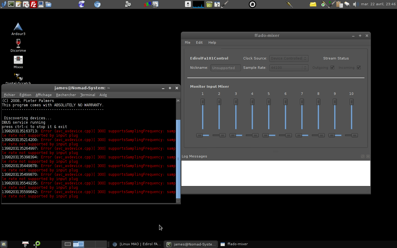Launch the terminal from the panel launcher
This screenshot has width=397, height=248.
11,4
